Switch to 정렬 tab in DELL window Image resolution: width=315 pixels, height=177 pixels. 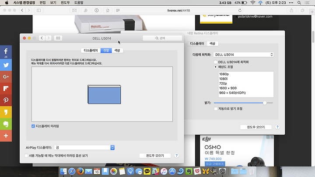[x=106, y=50]
